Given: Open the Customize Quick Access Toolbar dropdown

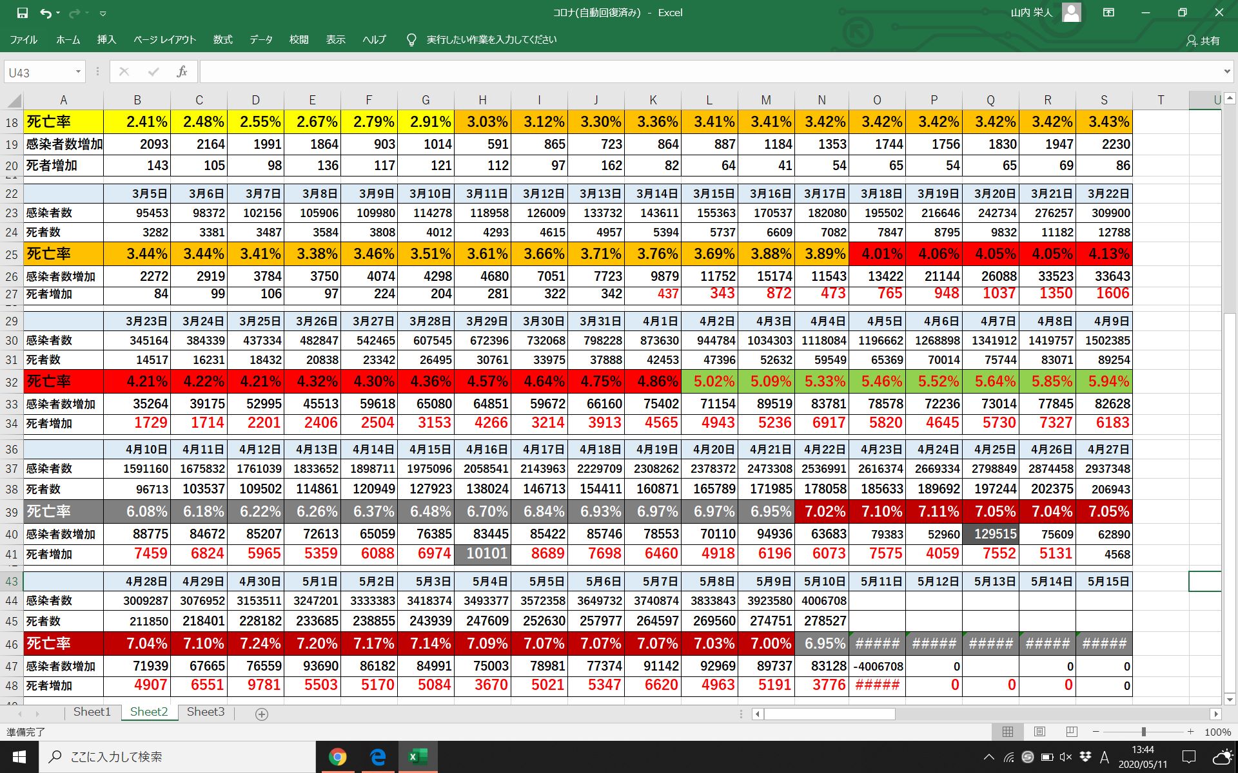Looking at the screenshot, I should tap(103, 14).
